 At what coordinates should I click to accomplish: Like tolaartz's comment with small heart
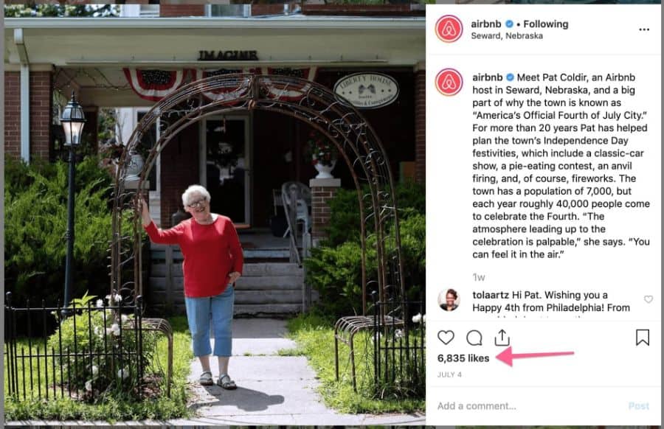649,299
